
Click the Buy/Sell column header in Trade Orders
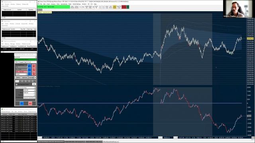(23, 29)
